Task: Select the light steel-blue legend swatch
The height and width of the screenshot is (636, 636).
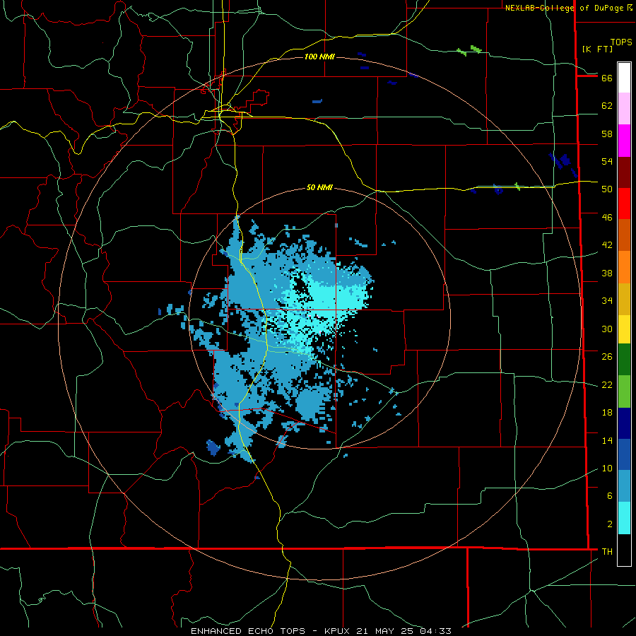Action: point(624,486)
